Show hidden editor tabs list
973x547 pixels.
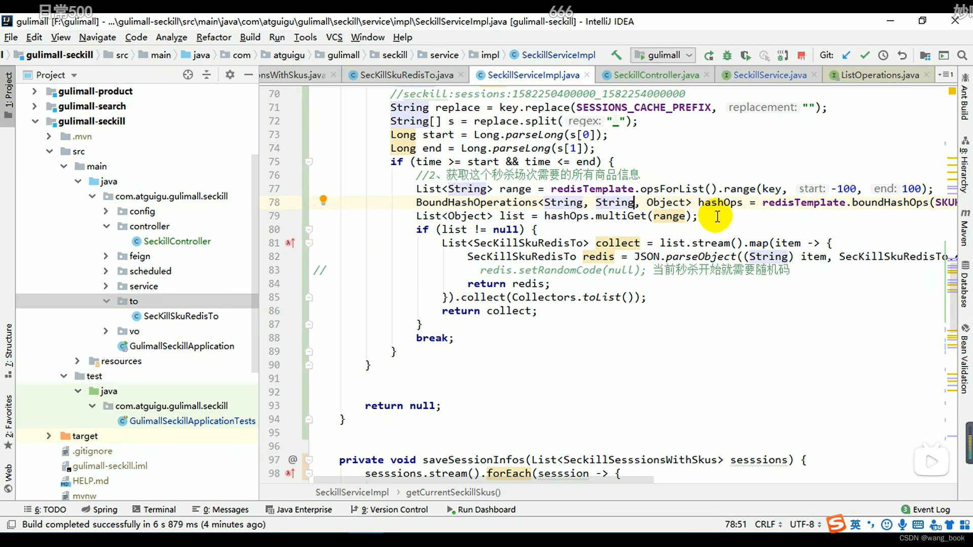(946, 74)
